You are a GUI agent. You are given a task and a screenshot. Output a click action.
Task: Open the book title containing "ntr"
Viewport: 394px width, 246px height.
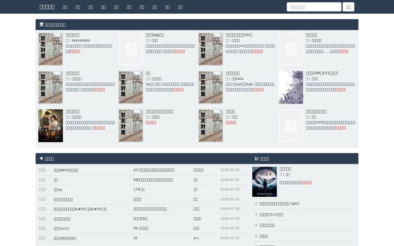(x=239, y=35)
